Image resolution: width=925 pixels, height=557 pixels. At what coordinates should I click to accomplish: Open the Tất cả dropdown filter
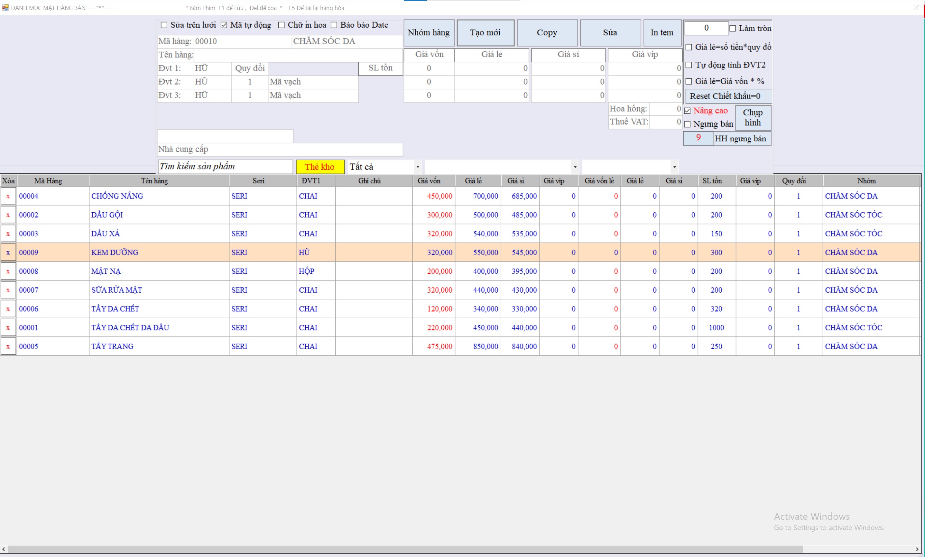pyautogui.click(x=417, y=167)
